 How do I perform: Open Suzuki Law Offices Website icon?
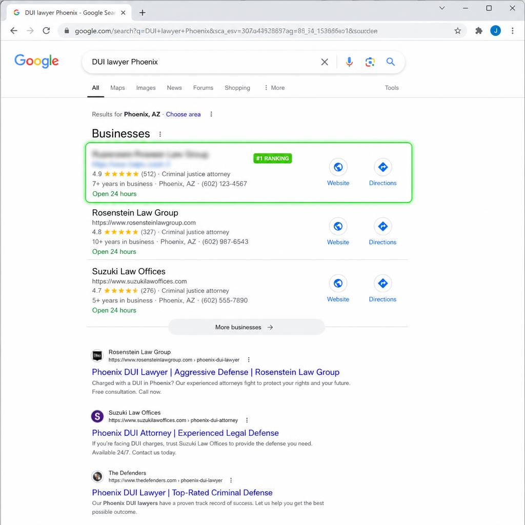point(338,283)
